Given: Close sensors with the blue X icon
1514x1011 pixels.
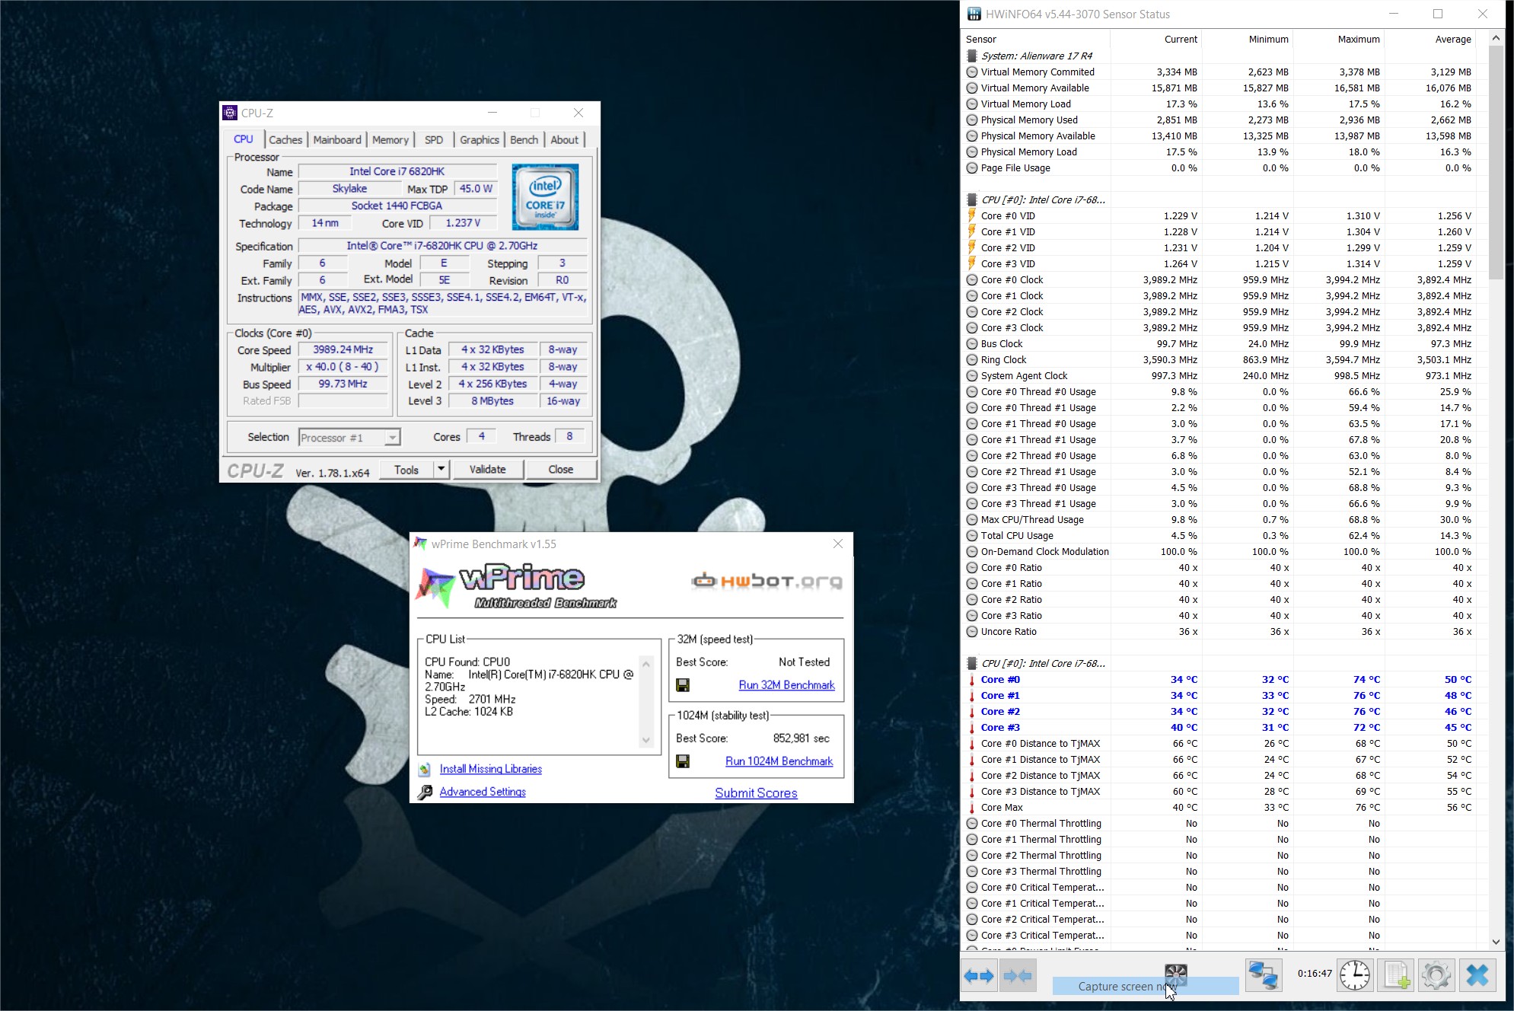Looking at the screenshot, I should (1477, 975).
